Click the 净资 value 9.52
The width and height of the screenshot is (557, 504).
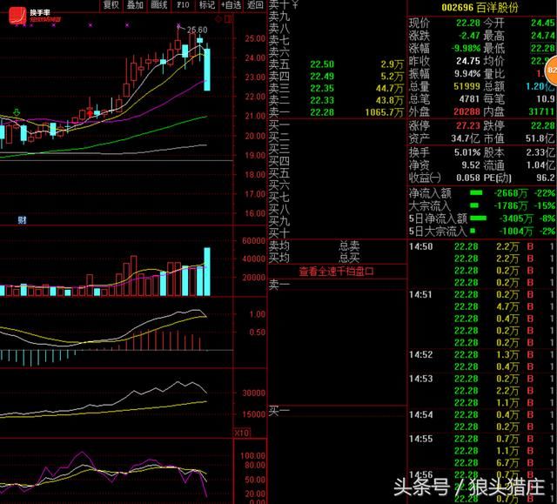[471, 165]
